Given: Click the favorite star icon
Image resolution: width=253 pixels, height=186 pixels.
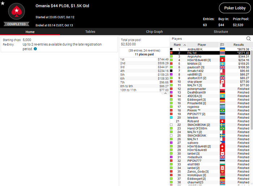Looking at the screenshot, I should pos(3,3).
